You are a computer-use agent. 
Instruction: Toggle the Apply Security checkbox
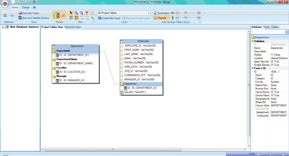point(272,61)
